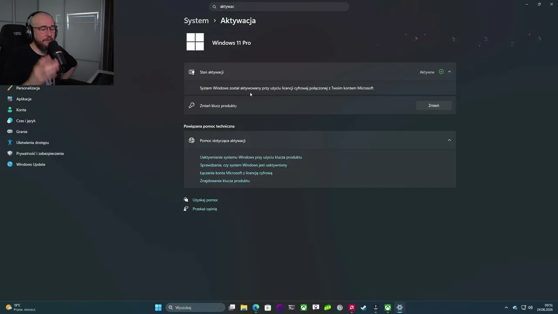Click the taskbar Wyszukaj search box
The width and height of the screenshot is (558, 314).
coord(195,307)
